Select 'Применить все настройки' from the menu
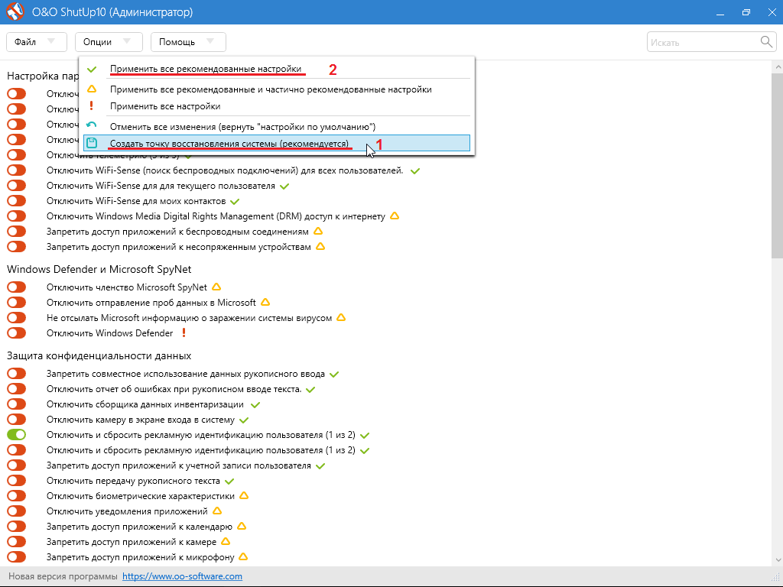The width and height of the screenshot is (783, 587). (277, 105)
